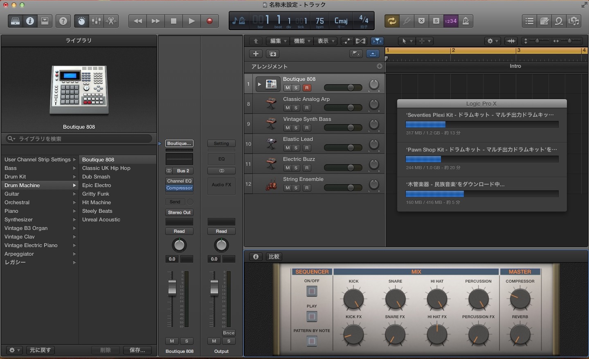Click the add track plus button
The height and width of the screenshot is (359, 589).
coord(256,54)
